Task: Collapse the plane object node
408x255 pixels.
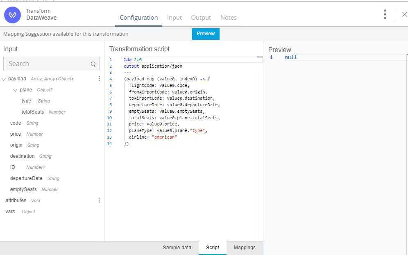Action: [x=15, y=90]
